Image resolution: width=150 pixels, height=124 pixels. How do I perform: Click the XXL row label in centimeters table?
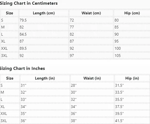4,48
